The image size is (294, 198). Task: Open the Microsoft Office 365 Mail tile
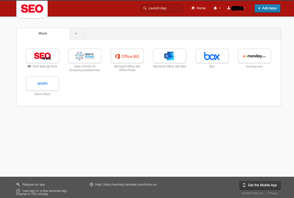coord(170,56)
